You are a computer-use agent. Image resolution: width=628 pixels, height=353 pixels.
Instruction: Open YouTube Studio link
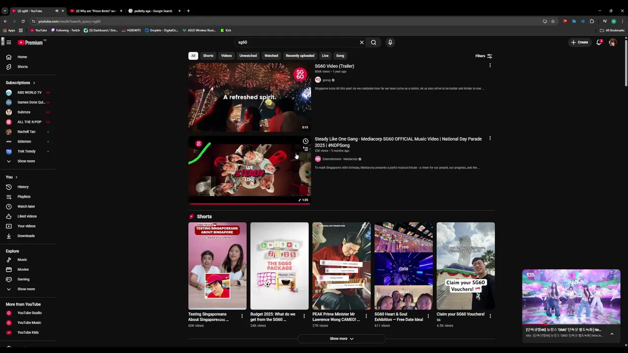tap(28, 313)
